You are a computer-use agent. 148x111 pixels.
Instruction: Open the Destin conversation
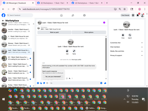[x=16, y=72]
